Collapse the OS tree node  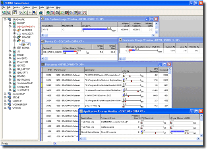coord(14,41)
